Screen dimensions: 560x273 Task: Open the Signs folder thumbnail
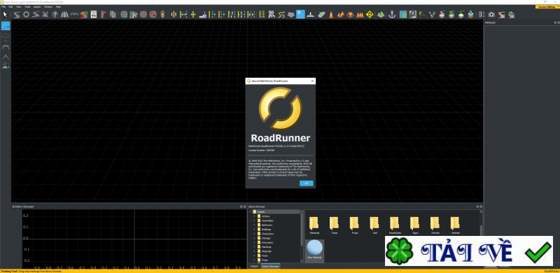(x=415, y=225)
